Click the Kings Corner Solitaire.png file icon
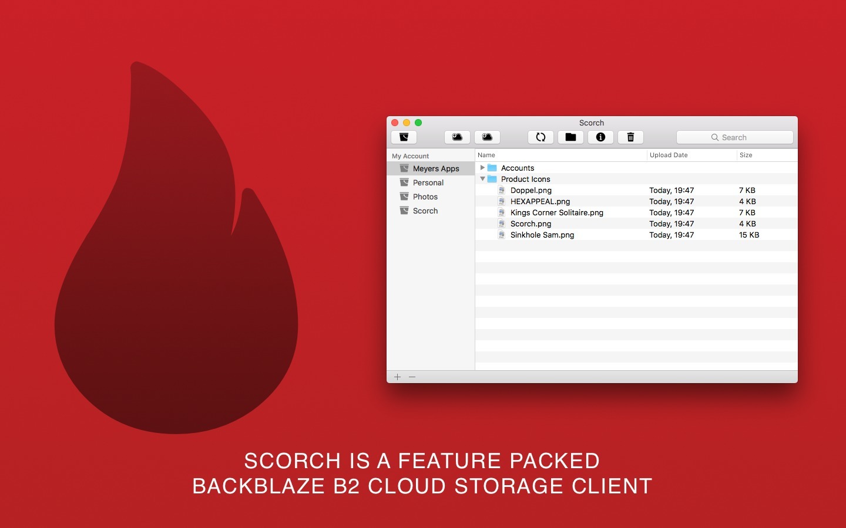Image resolution: width=846 pixels, height=528 pixels. [x=502, y=212]
